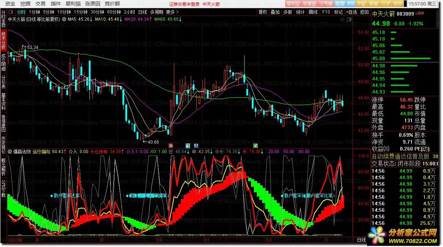Open the 涨原因 menu
The width and height of the screenshot is (443, 247).
click(93, 4)
